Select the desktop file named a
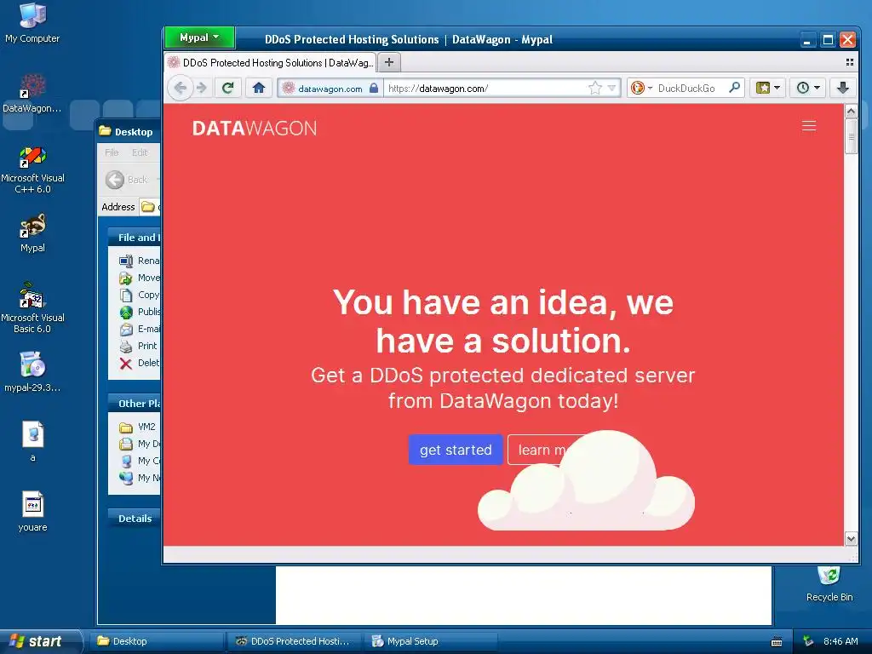This screenshot has width=872, height=654. (32, 442)
